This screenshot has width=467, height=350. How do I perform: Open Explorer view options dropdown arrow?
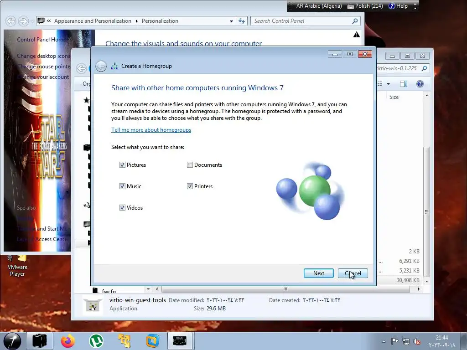pos(389,84)
